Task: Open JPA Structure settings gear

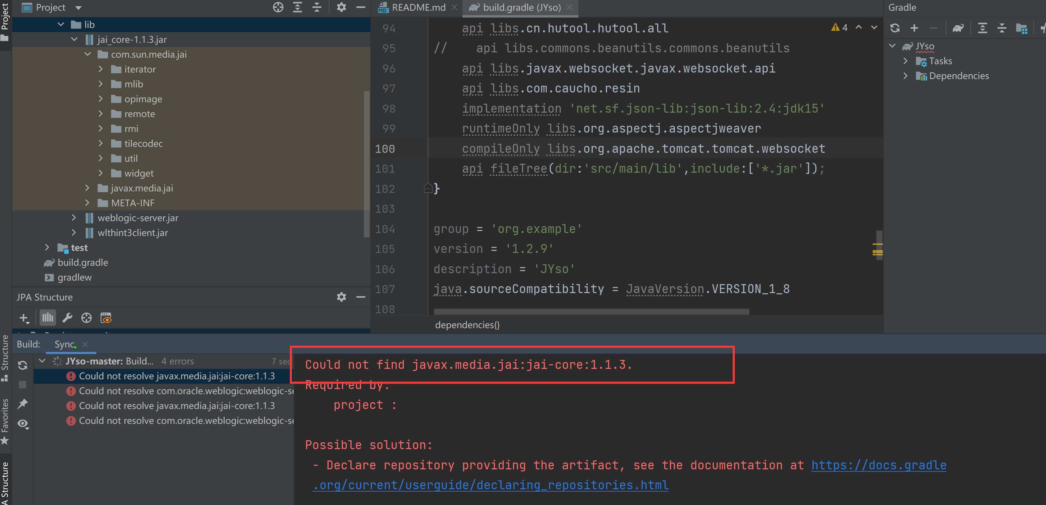Action: tap(342, 297)
